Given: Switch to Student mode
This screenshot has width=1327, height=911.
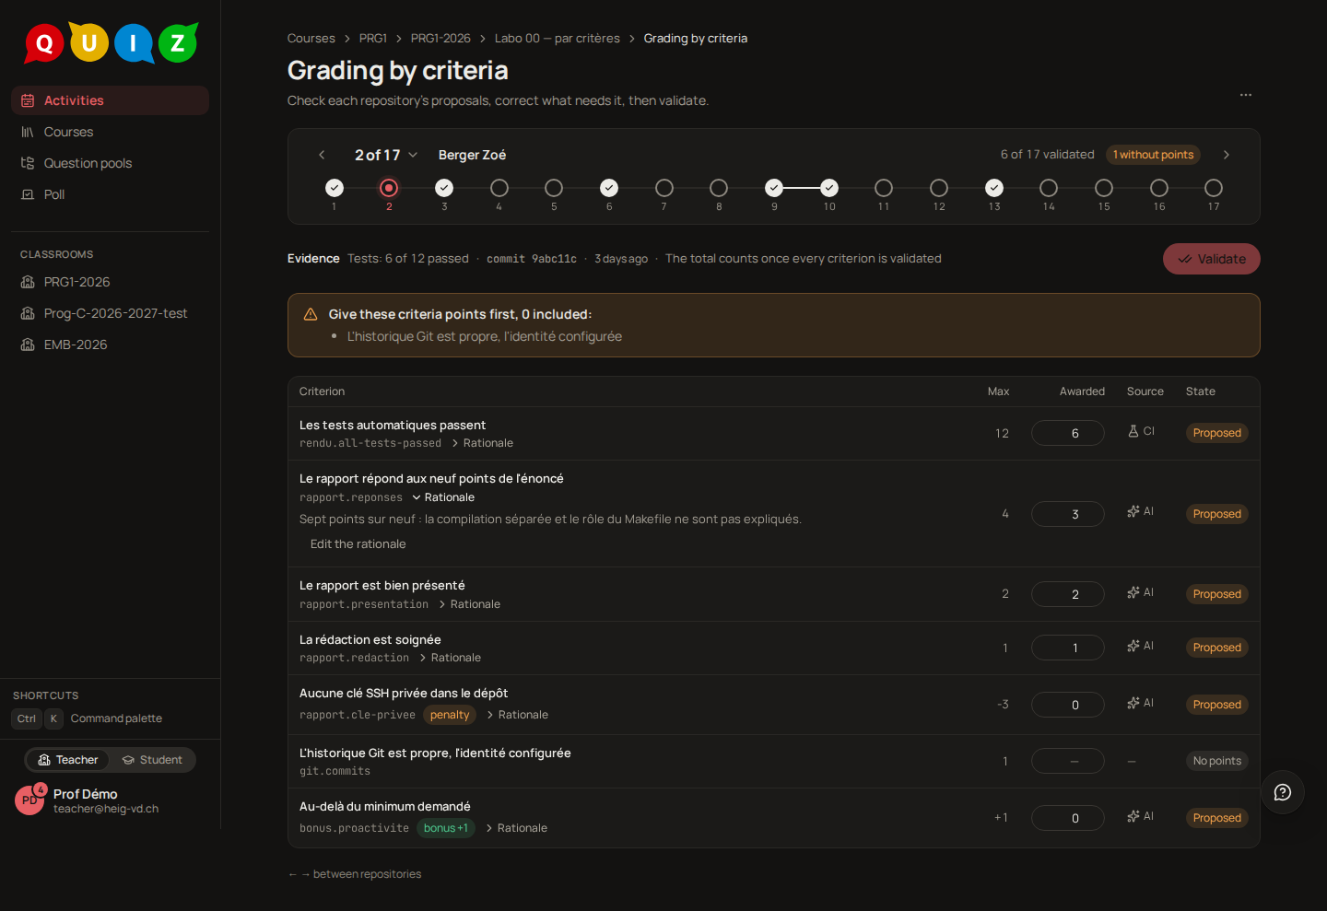Looking at the screenshot, I should coord(152,760).
